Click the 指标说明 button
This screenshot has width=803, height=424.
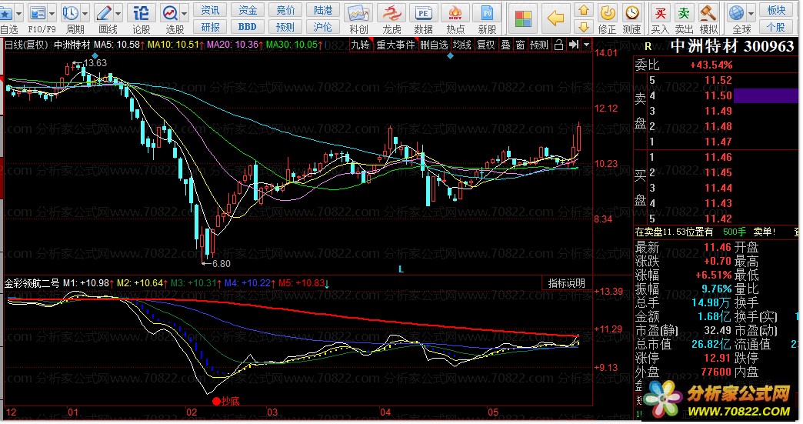click(x=566, y=283)
